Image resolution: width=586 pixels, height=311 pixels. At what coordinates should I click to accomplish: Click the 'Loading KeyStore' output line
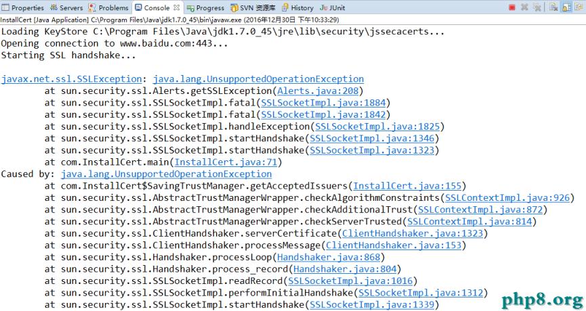coord(223,32)
